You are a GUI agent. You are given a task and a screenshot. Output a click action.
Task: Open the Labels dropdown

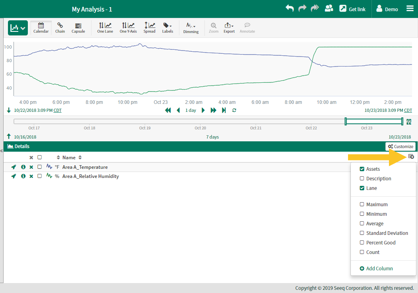coord(167,28)
